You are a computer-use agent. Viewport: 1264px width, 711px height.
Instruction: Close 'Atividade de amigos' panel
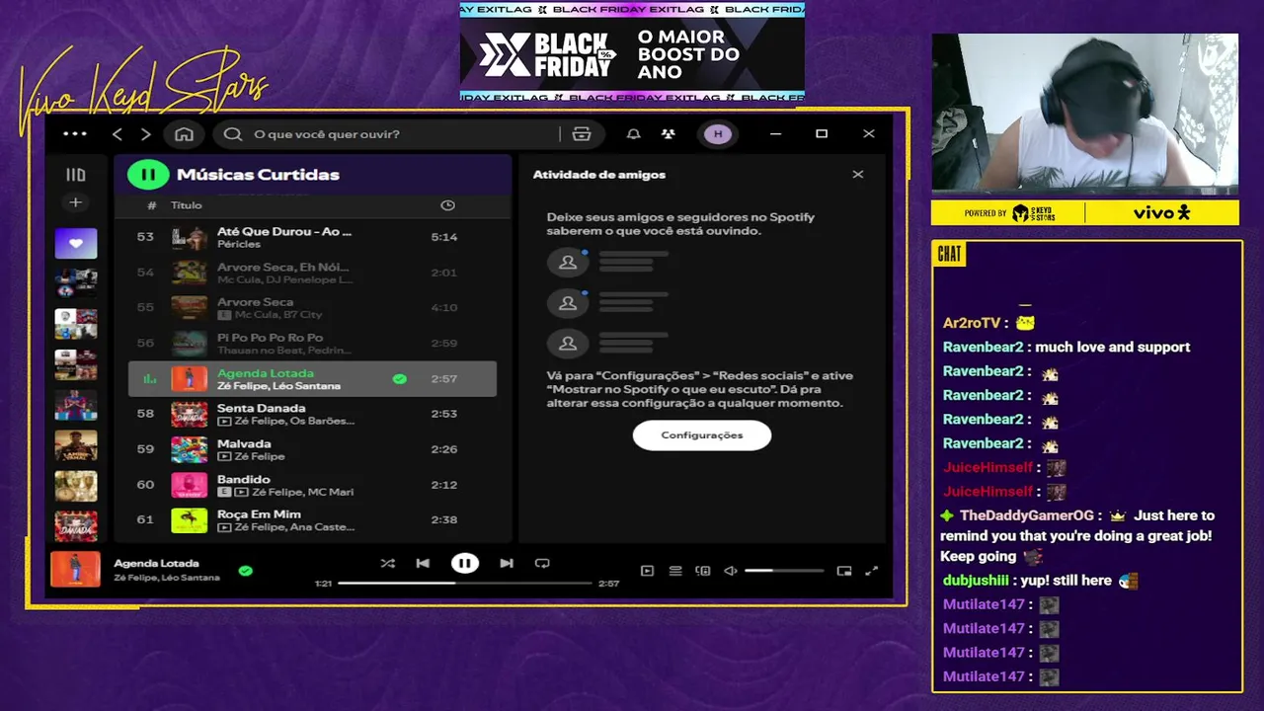[x=858, y=174]
